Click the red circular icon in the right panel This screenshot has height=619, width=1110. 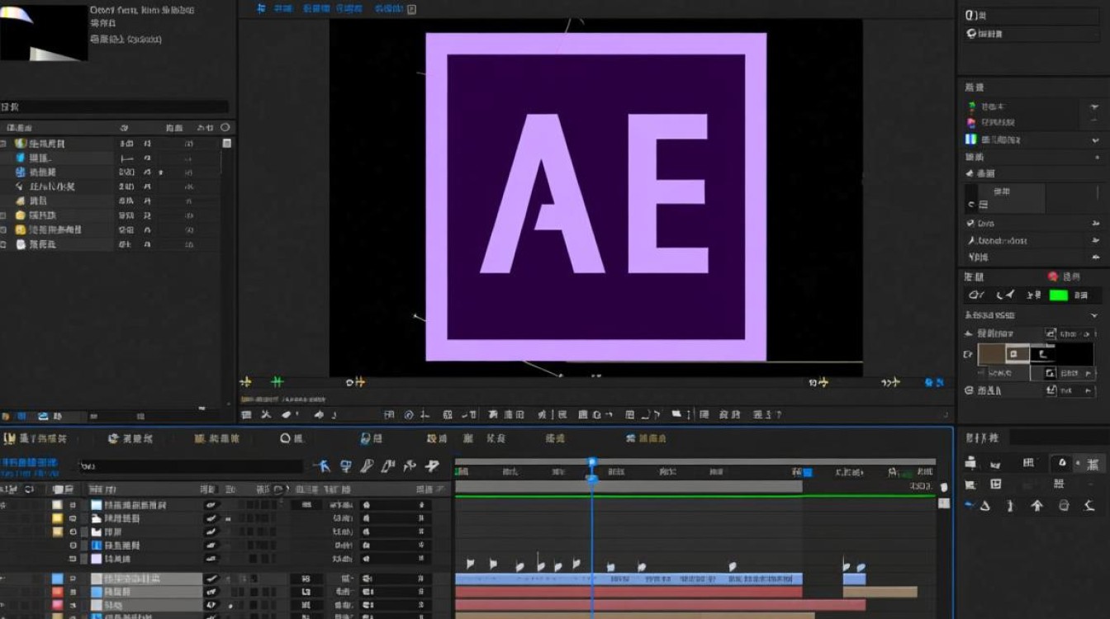1053,276
